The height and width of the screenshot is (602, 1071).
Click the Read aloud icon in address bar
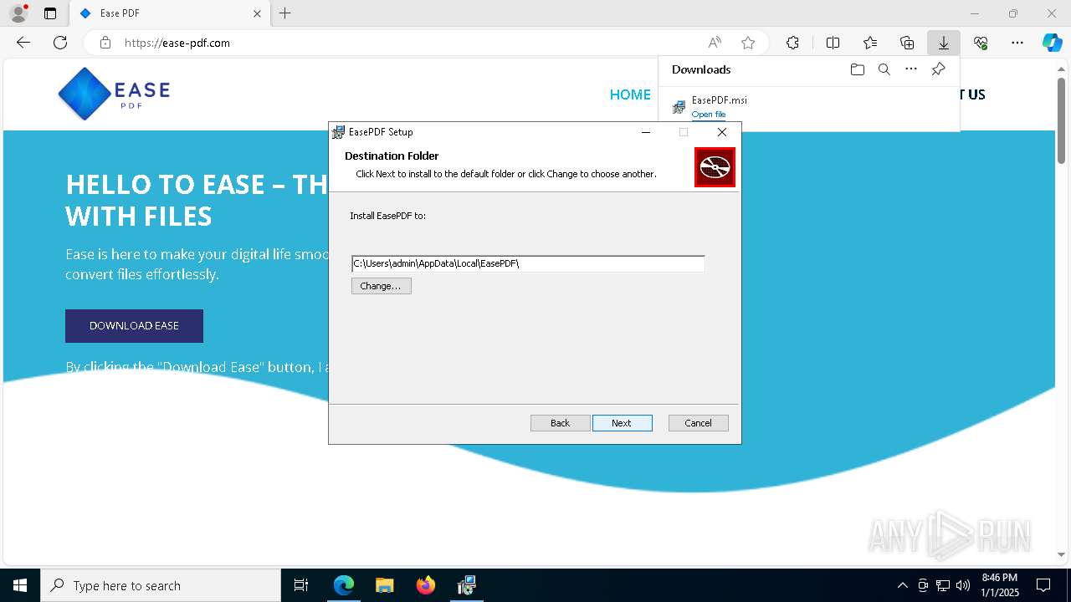[715, 43]
